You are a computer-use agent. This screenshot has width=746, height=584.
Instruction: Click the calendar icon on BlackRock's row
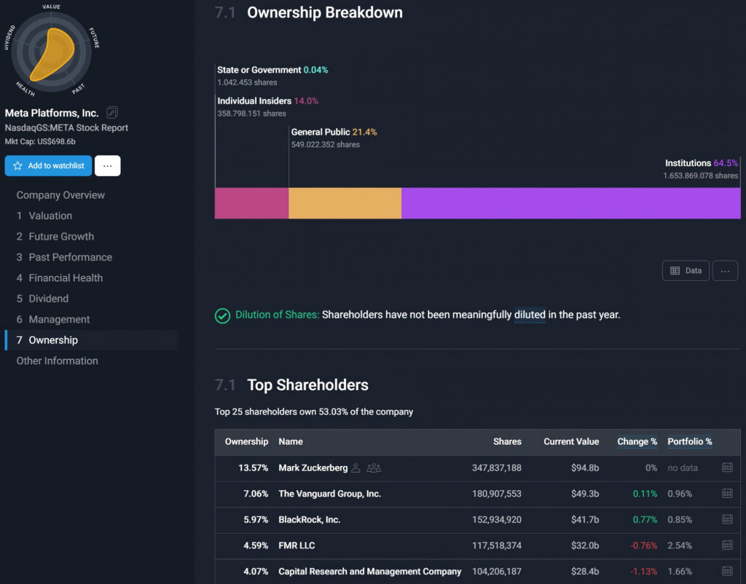[727, 520]
